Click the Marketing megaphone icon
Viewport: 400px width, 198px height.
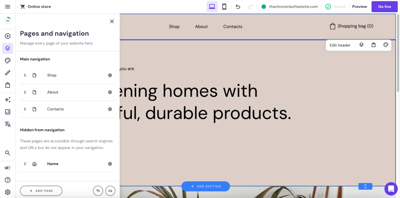(7, 168)
